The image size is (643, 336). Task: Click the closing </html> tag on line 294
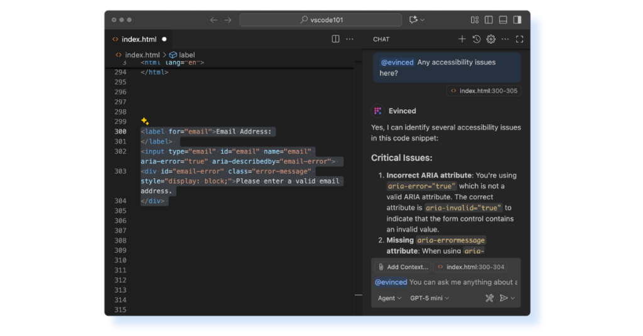pos(154,72)
